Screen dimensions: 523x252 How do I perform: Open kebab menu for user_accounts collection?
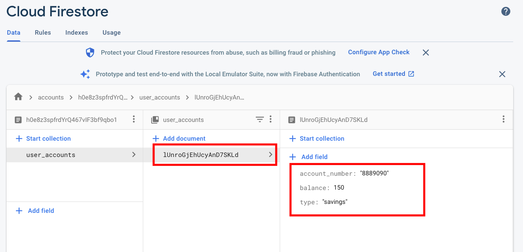pos(270,119)
